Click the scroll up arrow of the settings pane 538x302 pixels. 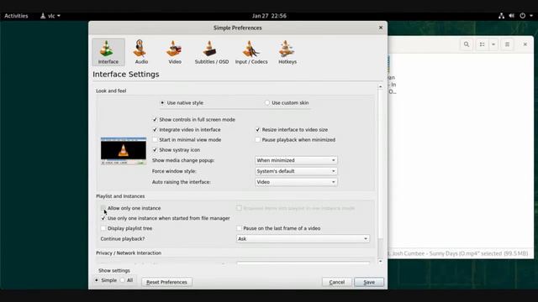(380, 86)
